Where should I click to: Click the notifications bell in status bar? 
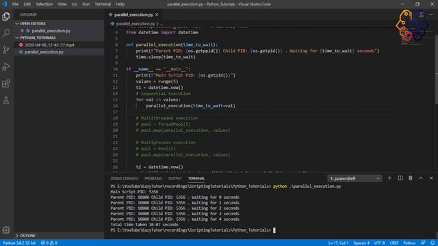(x=433, y=243)
